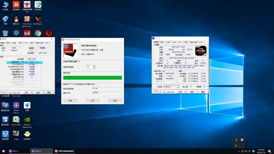Click the Windows Start button
Image resolution: width=274 pixels, height=154 pixels.
[x=3, y=151]
